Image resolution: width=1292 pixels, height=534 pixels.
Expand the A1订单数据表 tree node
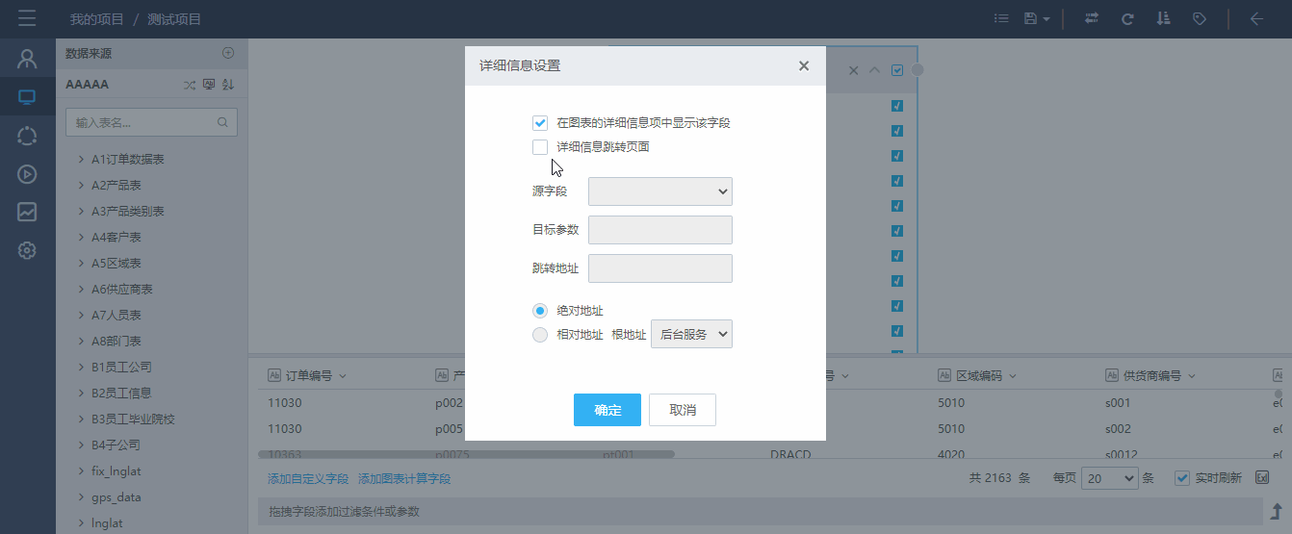pyautogui.click(x=82, y=160)
